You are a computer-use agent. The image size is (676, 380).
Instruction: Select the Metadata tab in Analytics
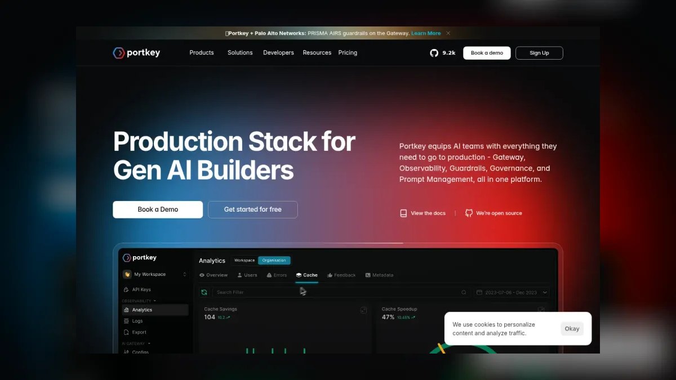point(379,275)
